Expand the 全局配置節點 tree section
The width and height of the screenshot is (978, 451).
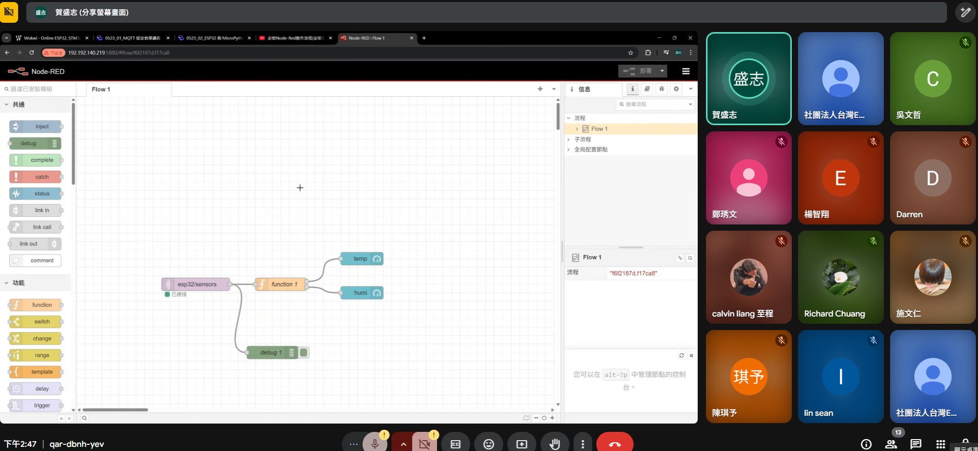(x=569, y=149)
